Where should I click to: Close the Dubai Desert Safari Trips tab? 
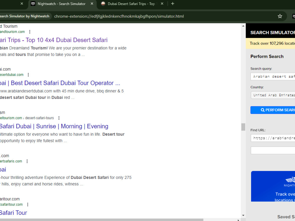tap(162, 4)
